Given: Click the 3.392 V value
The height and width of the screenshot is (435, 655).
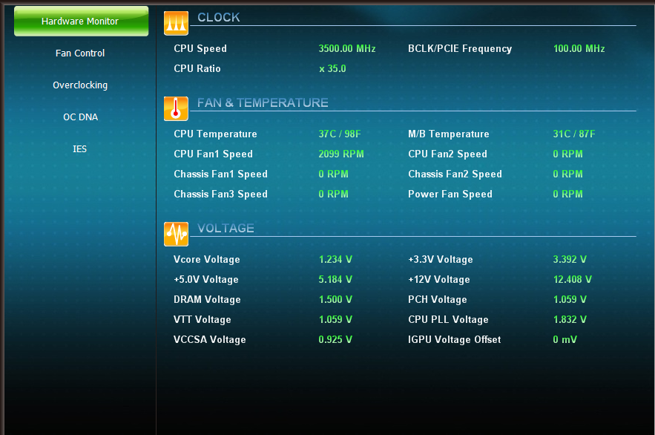Looking at the screenshot, I should 570,259.
